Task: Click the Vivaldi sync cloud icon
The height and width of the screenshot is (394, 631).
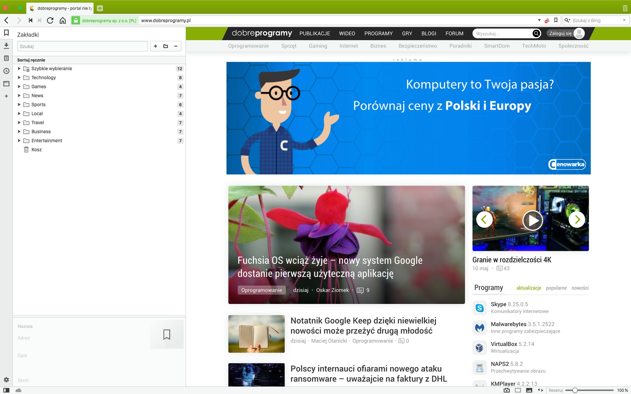Action: point(18,390)
